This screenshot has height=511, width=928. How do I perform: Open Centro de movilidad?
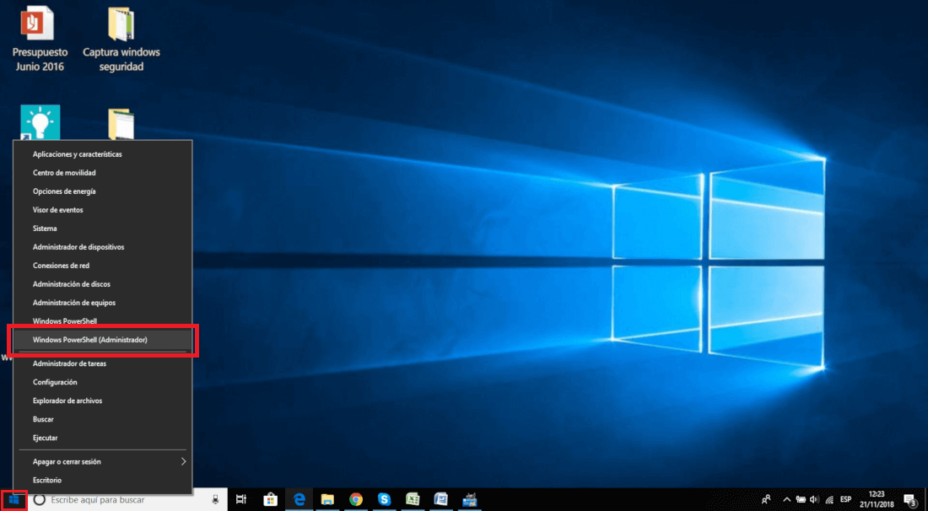coord(103,173)
